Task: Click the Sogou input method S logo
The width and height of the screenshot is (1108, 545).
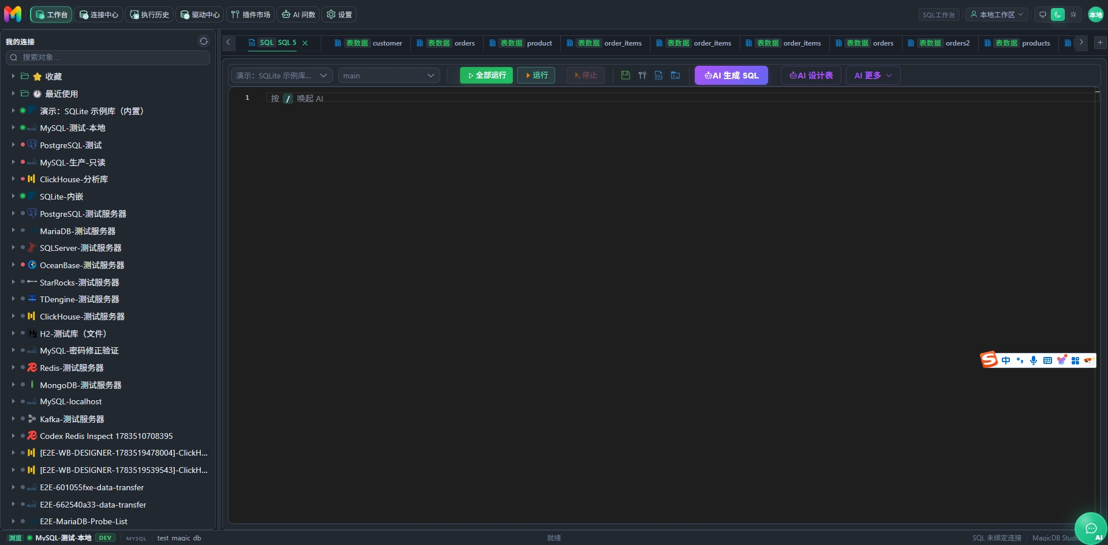Action: 990,360
